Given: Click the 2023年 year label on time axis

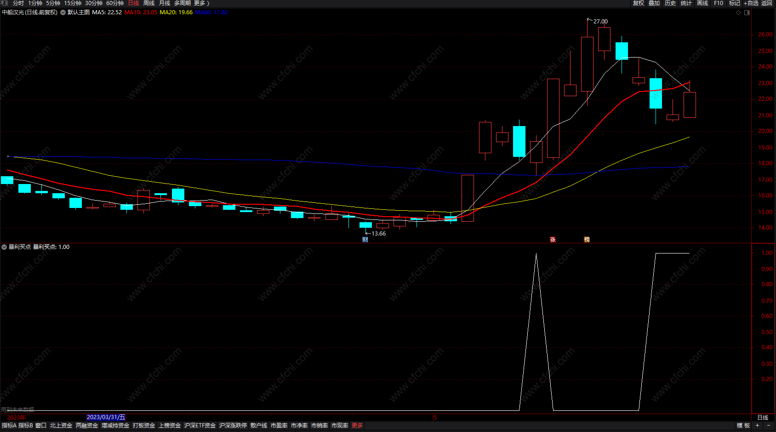Looking at the screenshot, I should coord(16,417).
